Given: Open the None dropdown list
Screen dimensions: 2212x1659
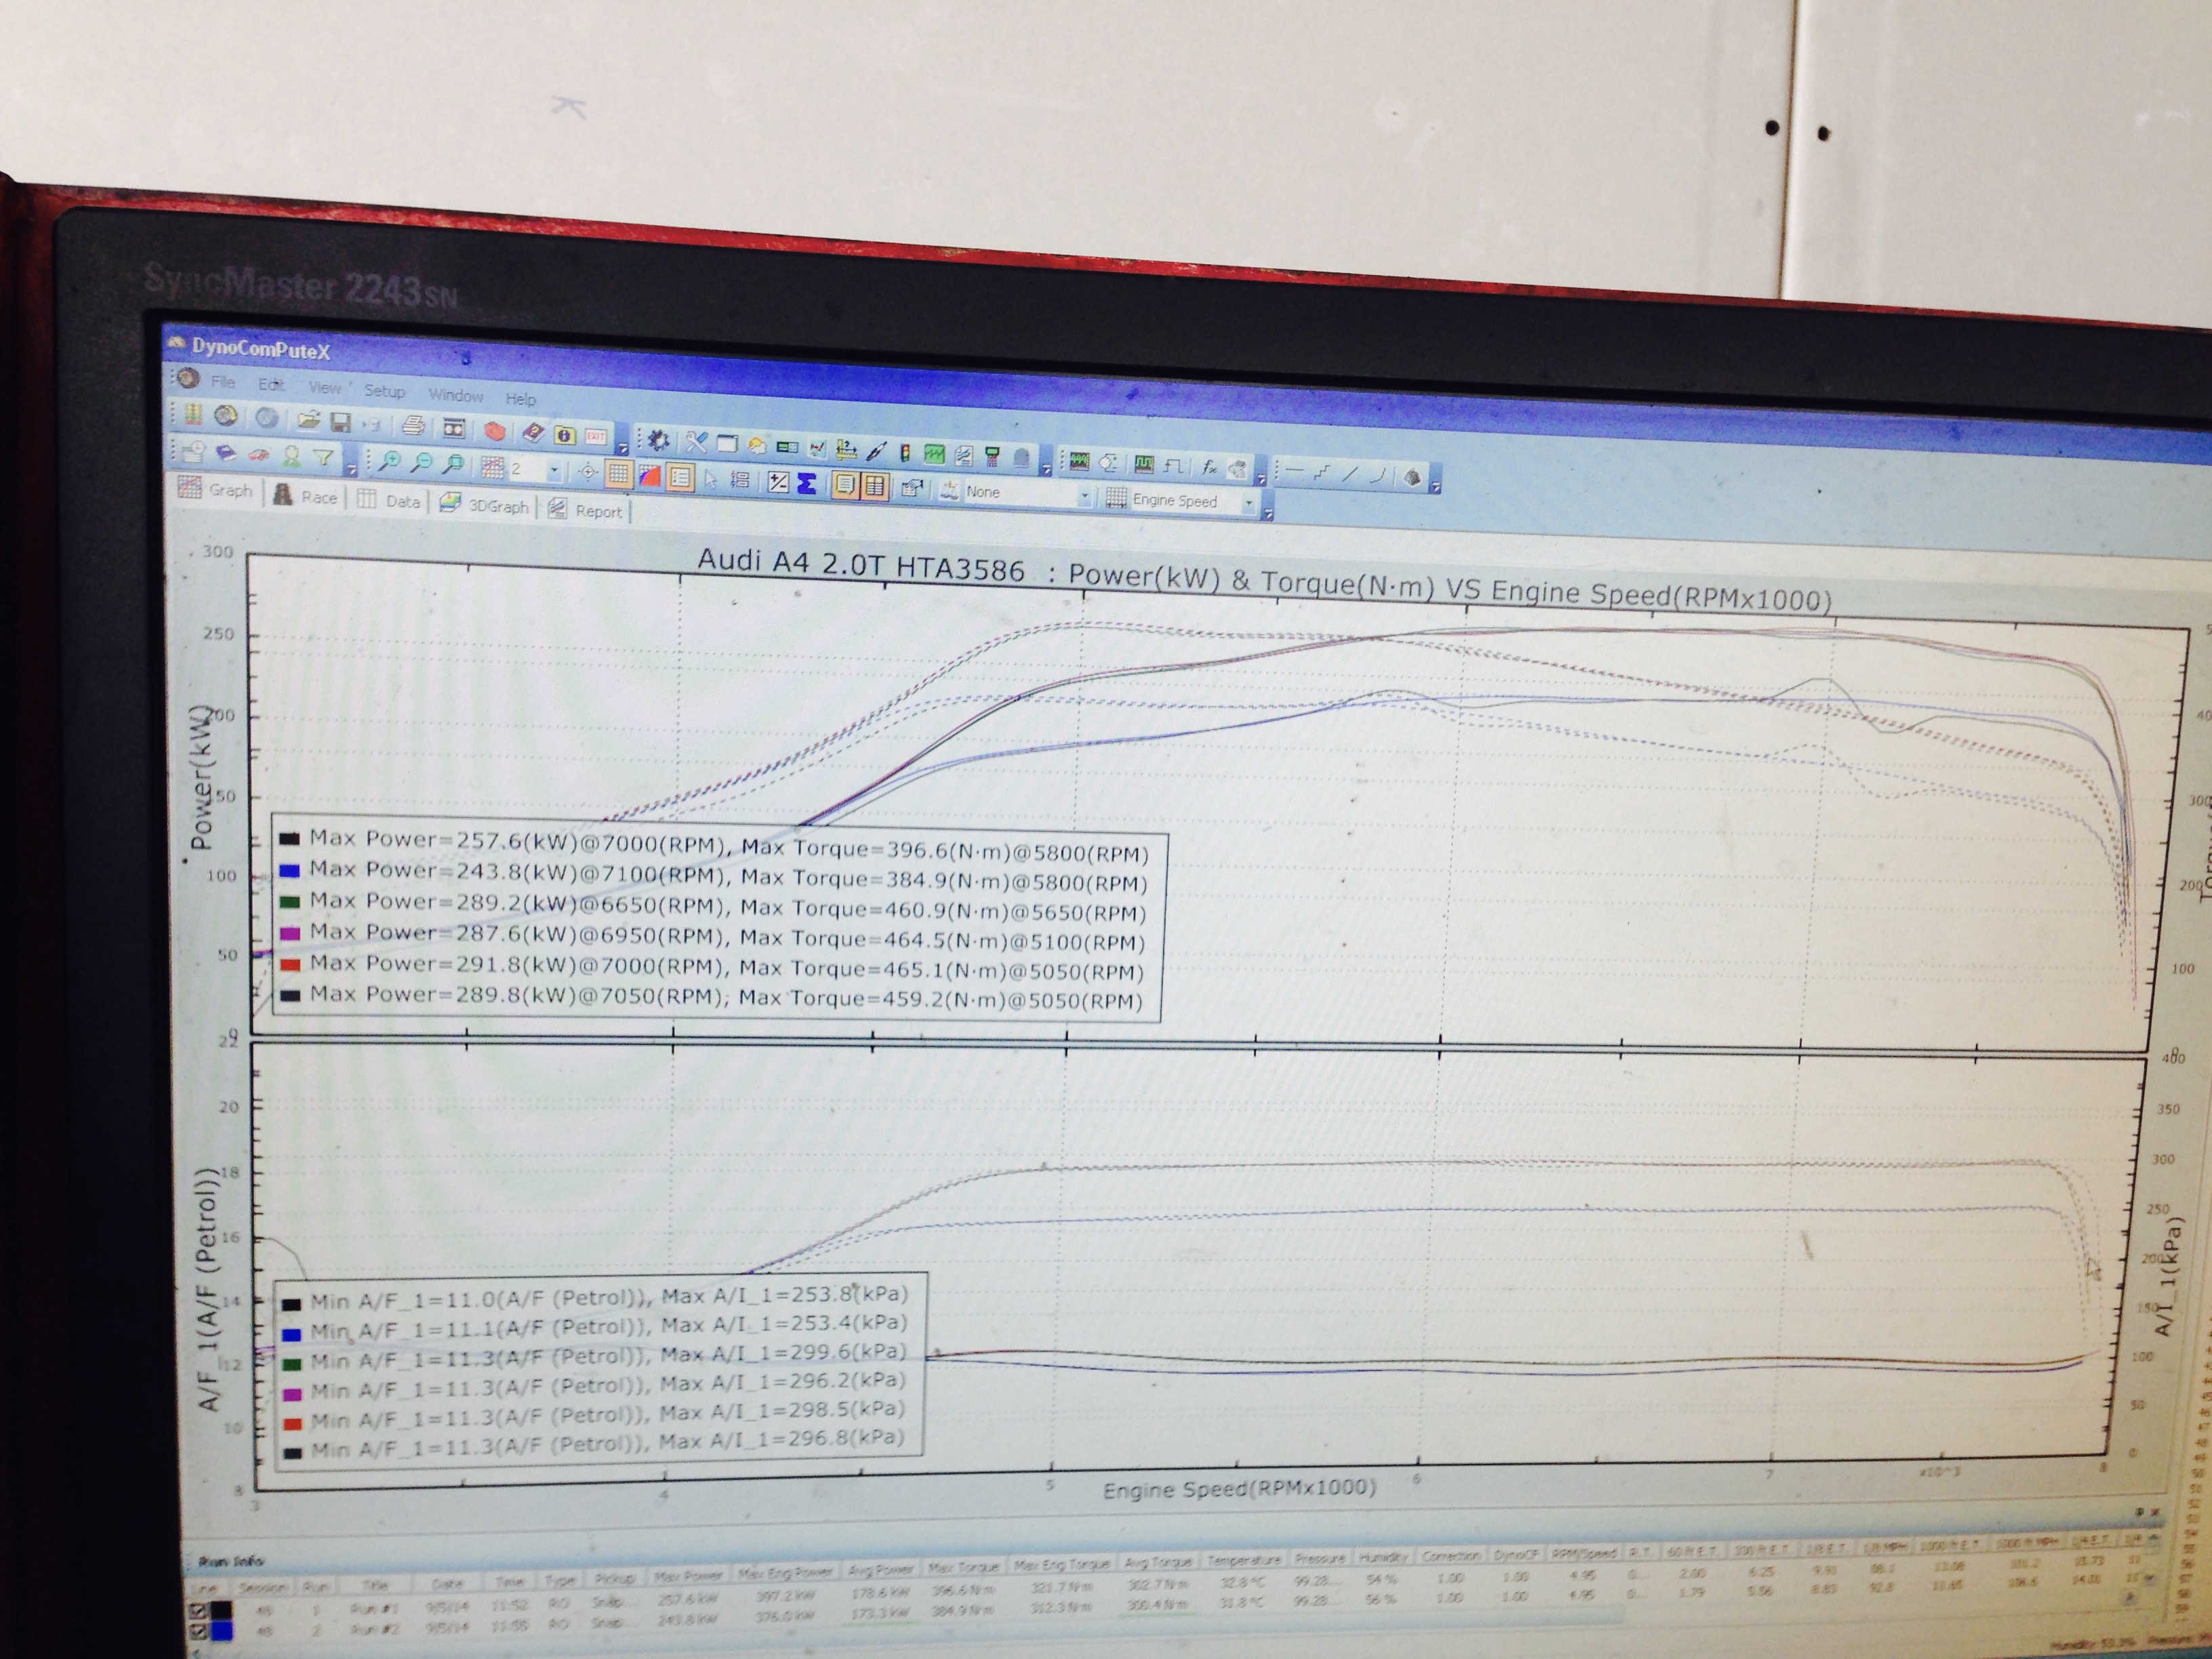Looking at the screenshot, I should tap(1083, 497).
